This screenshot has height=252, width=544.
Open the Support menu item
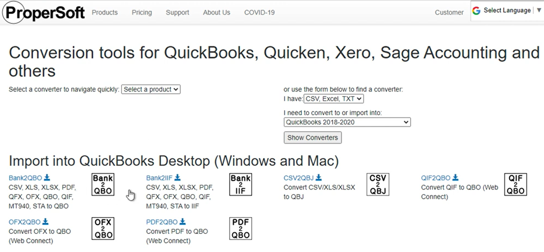[x=177, y=12]
